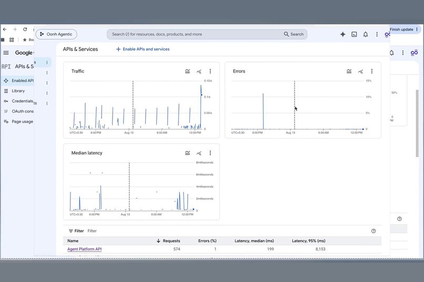Click APIs & Services page heading

pyautogui.click(x=80, y=49)
